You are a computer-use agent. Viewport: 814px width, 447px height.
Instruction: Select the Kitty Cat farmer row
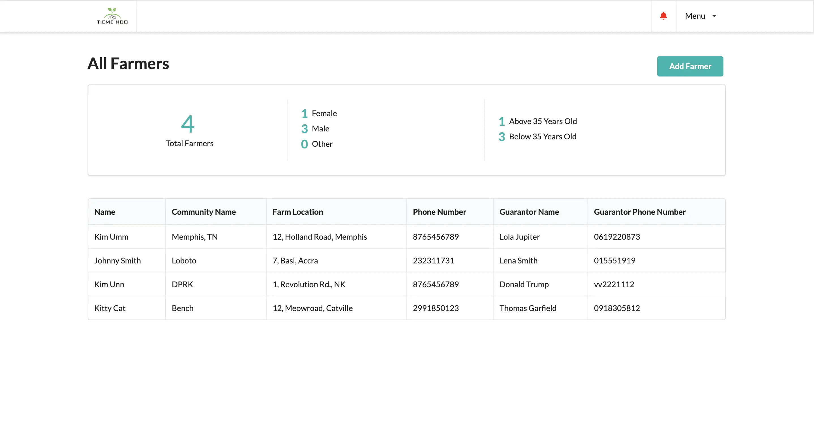407,308
